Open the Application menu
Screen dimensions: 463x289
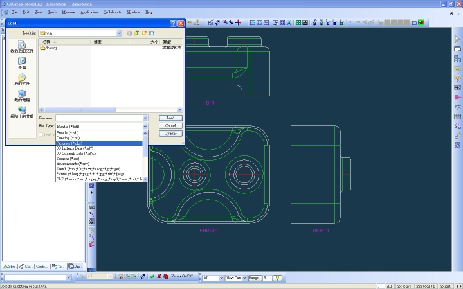(89, 12)
